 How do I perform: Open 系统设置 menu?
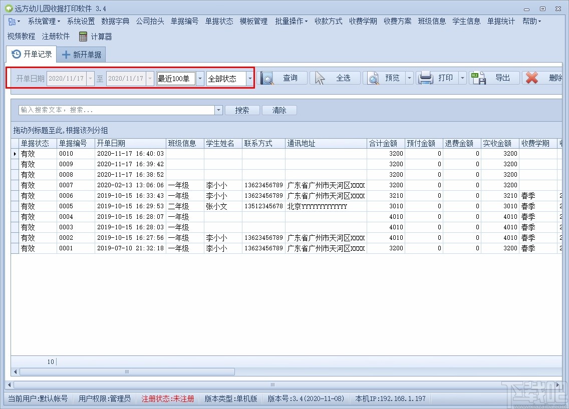(81, 22)
